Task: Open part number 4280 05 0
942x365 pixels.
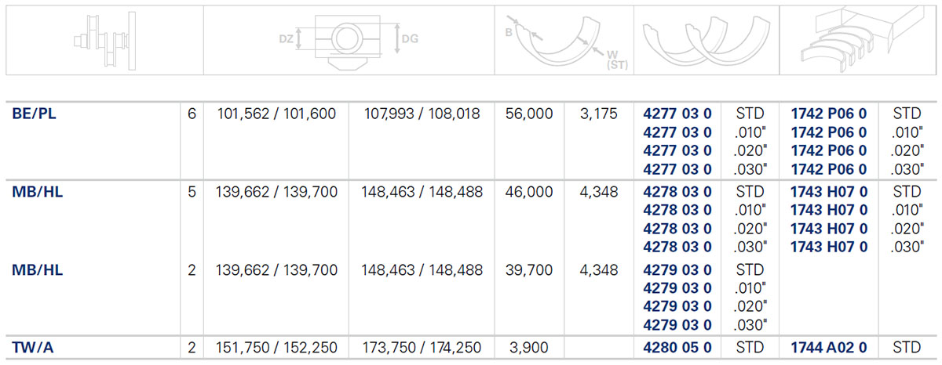Action: (x=677, y=347)
